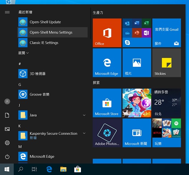The image size is (189, 175).
Task: Open the Office tile
Action: tap(107, 33)
